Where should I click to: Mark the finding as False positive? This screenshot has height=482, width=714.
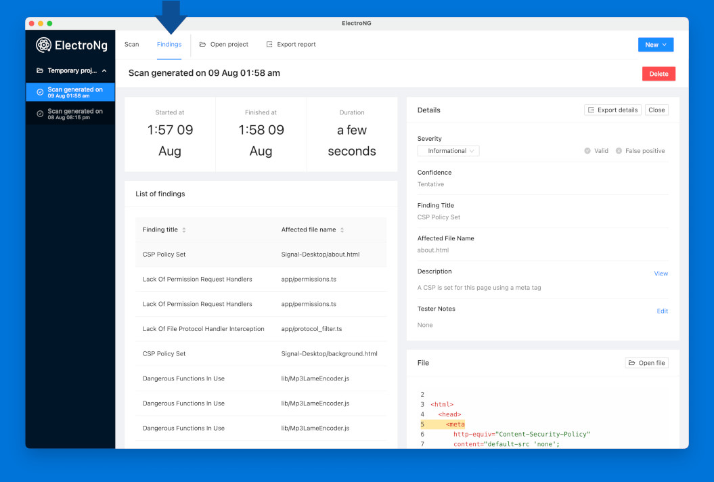coord(640,151)
